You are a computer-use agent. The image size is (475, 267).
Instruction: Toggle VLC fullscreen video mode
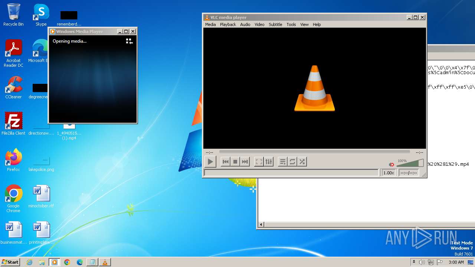pyautogui.click(x=259, y=162)
